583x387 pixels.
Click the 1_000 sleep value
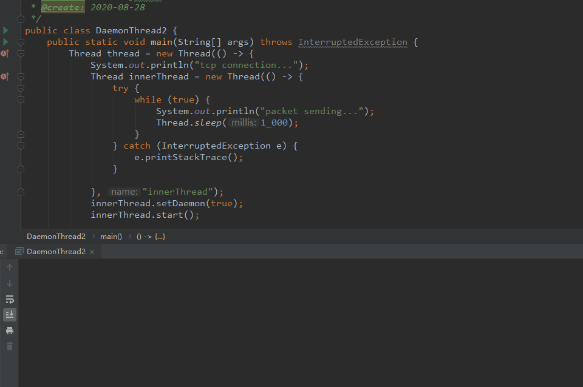tap(274, 123)
